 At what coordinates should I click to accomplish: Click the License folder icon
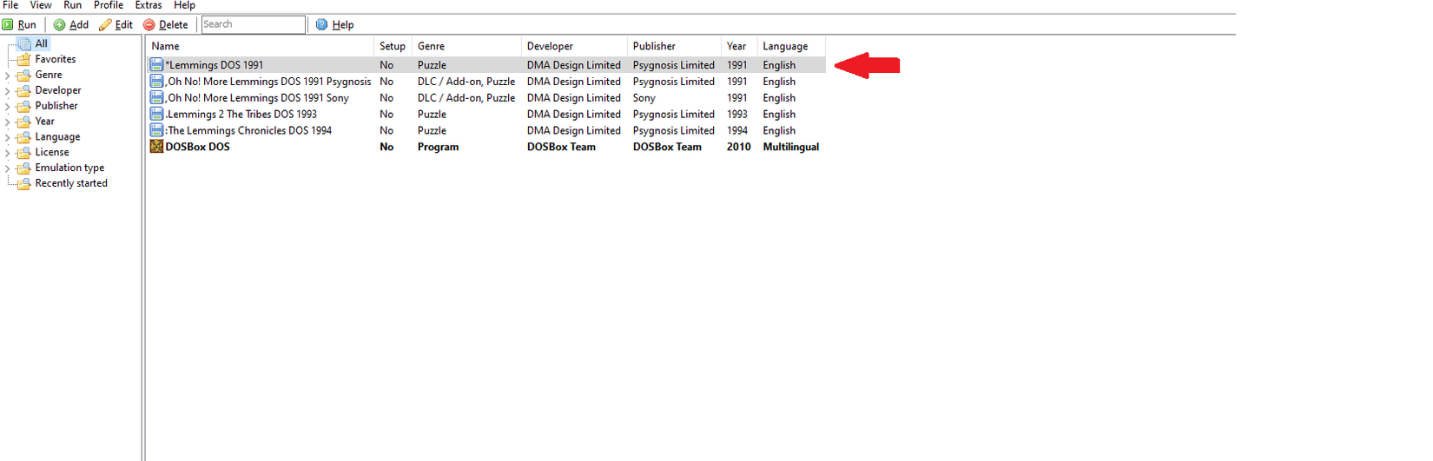coord(24,153)
